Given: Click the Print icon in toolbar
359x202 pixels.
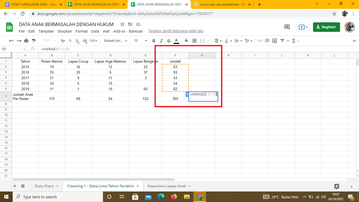Looking at the screenshot, I should [x=26, y=41].
